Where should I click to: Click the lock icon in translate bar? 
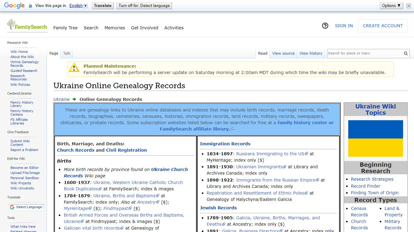pyautogui.click(x=30, y=6)
